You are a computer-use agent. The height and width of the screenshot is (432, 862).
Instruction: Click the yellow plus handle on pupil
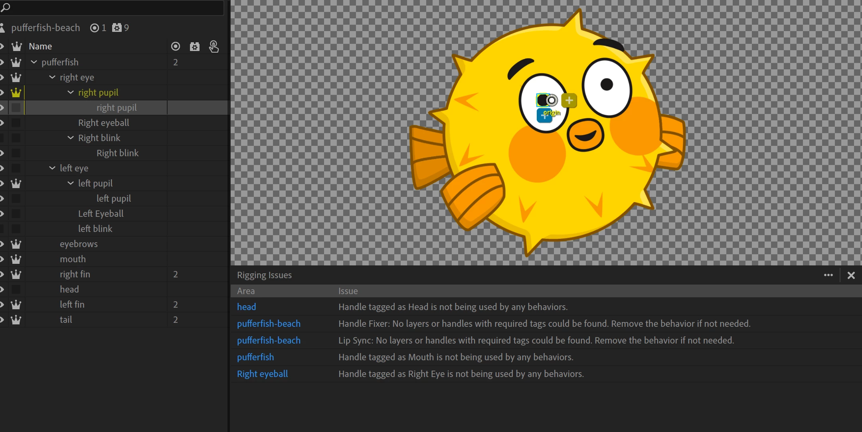569,100
